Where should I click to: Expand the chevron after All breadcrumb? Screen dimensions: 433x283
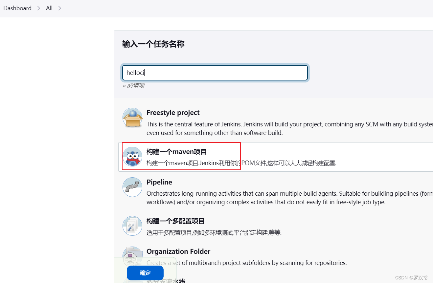coord(59,8)
